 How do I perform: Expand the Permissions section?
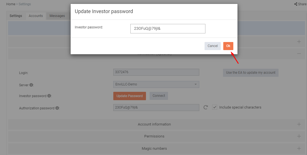(299, 136)
